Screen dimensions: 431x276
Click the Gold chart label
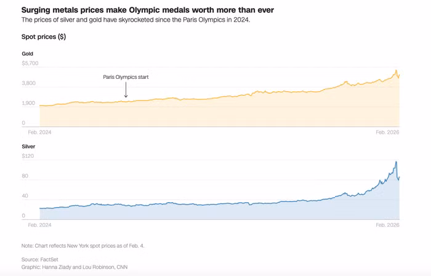[28, 54]
